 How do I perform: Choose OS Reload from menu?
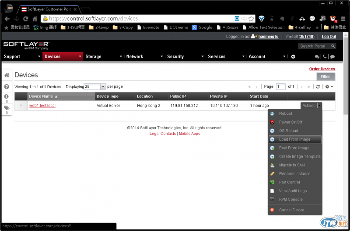(x=295, y=131)
